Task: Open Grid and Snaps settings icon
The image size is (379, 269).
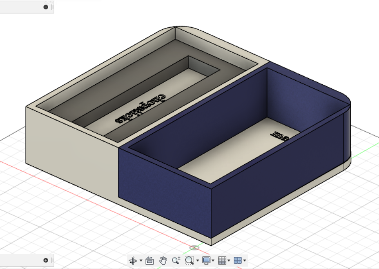Action: pos(222,260)
